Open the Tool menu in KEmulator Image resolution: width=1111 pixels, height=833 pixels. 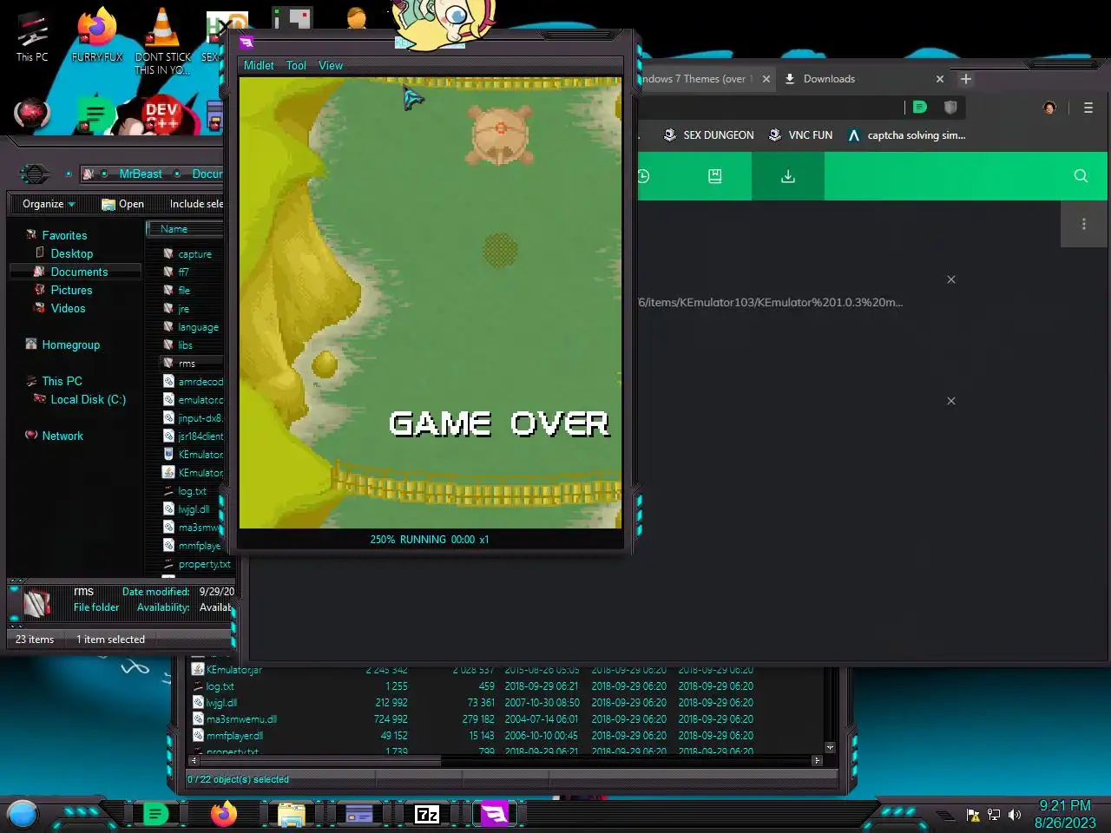[x=296, y=65]
